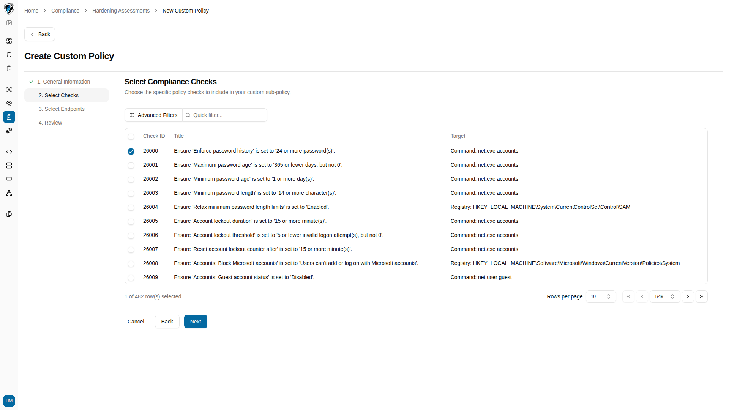The image size is (729, 410).
Task: Click the Check ID column header
Action: pos(154,136)
